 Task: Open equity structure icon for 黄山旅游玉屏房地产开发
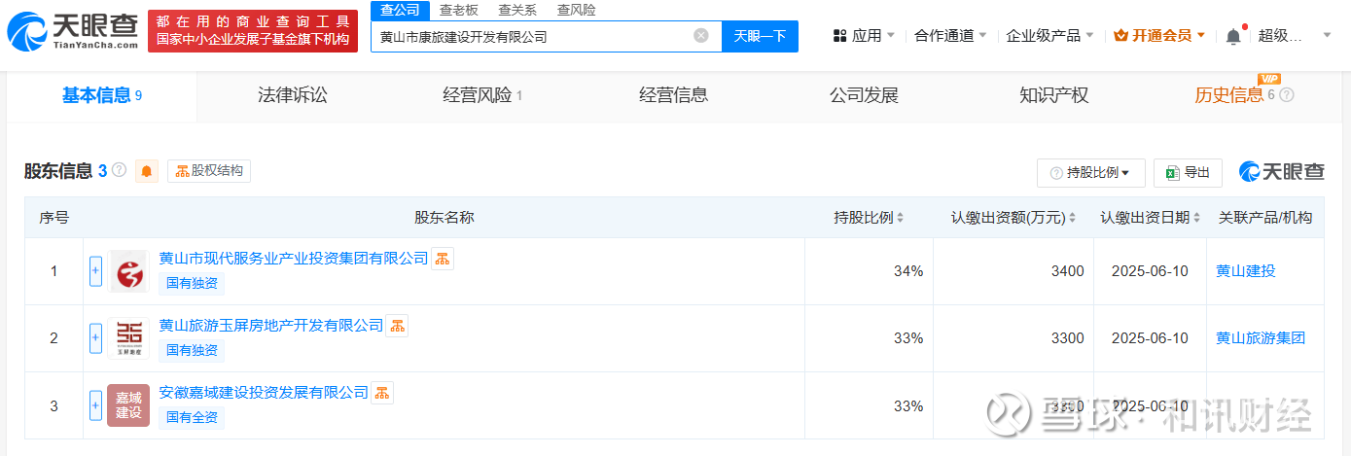(397, 326)
